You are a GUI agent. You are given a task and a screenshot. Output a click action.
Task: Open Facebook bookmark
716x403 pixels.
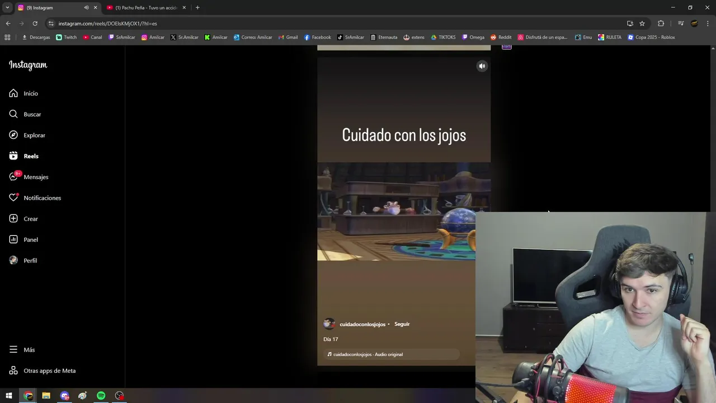click(318, 38)
